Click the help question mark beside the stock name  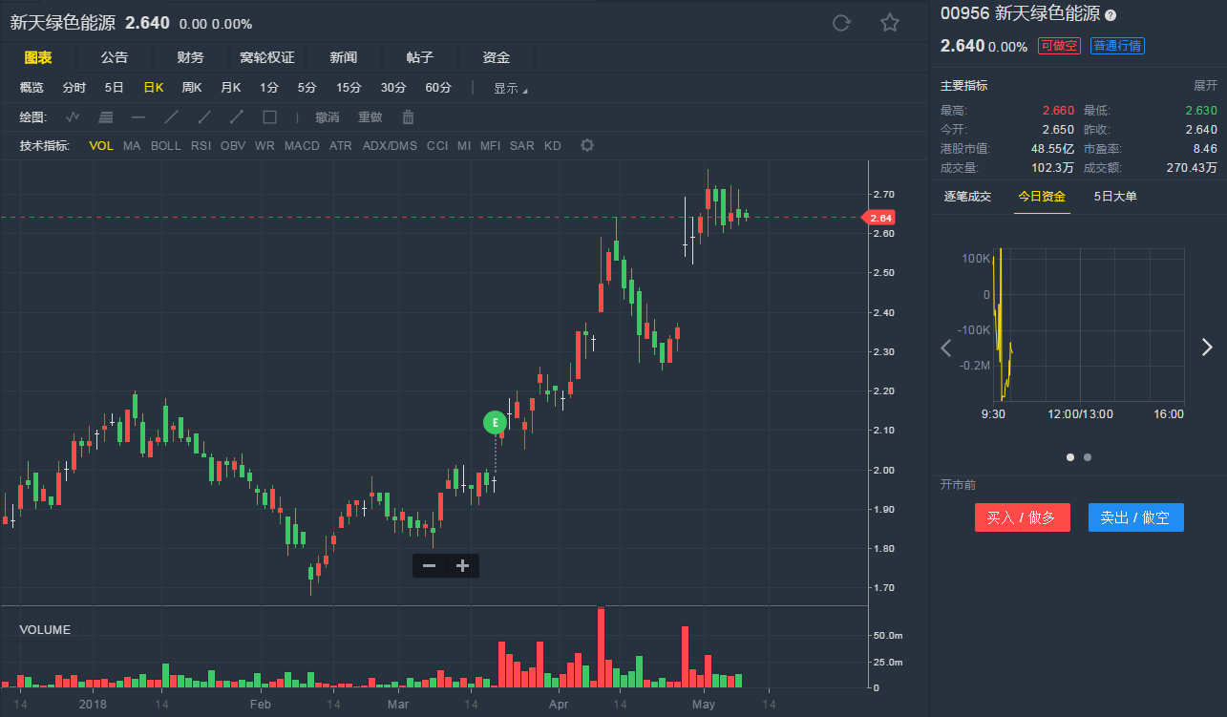coord(1111,14)
